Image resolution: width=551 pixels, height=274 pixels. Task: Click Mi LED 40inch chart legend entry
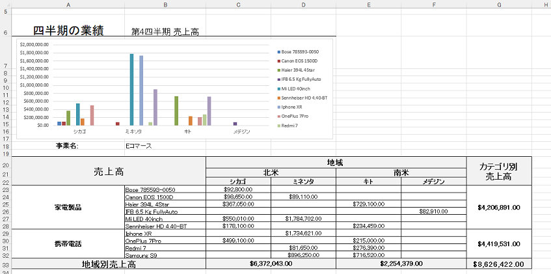pyautogui.click(x=294, y=89)
